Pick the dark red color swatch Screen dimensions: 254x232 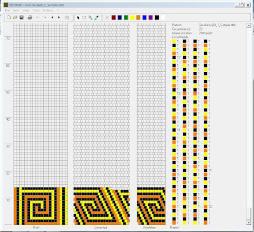[114, 18]
